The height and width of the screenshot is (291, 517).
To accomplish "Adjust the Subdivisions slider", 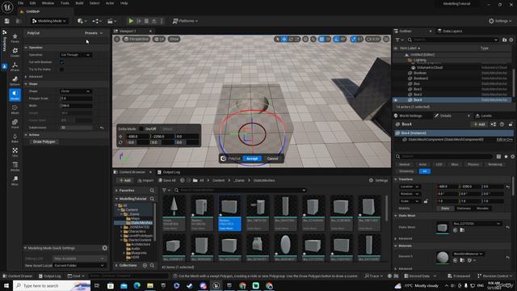I will tap(76, 128).
